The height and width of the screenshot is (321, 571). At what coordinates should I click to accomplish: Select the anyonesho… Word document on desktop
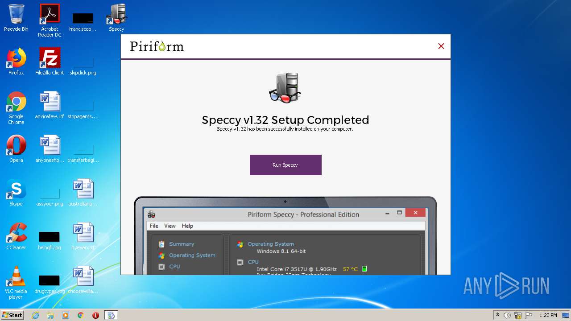50,149
